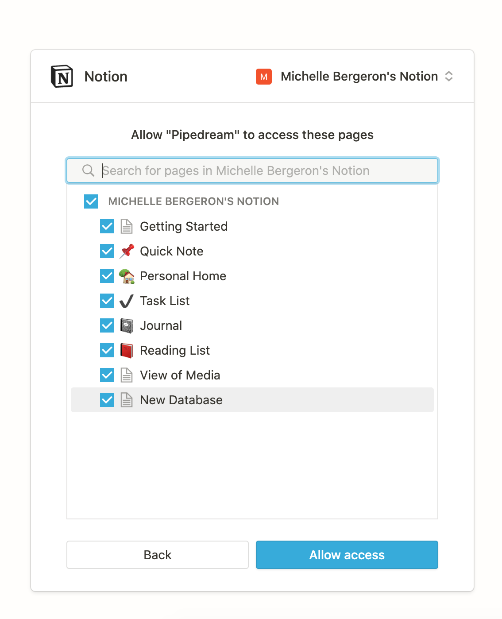Click the Back button

click(x=157, y=555)
